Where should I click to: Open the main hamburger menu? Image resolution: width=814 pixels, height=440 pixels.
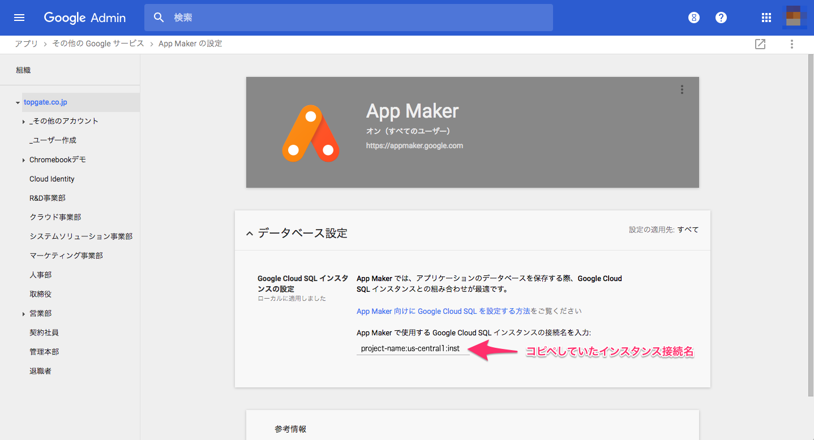point(19,18)
